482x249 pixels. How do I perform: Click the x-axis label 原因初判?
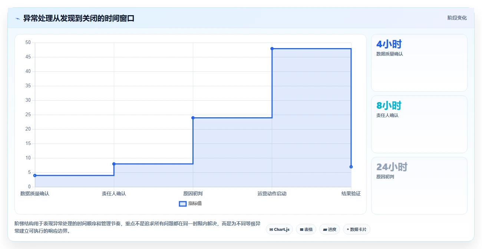193,194
